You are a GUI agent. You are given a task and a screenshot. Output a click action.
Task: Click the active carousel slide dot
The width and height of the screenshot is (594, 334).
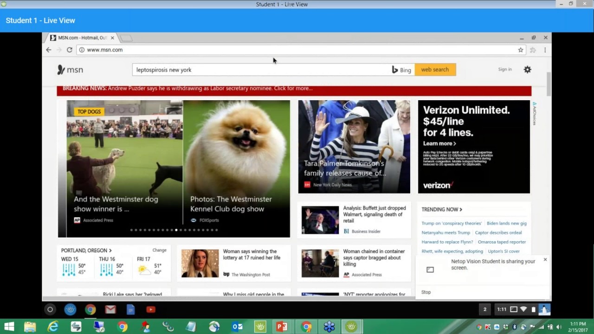(176, 230)
